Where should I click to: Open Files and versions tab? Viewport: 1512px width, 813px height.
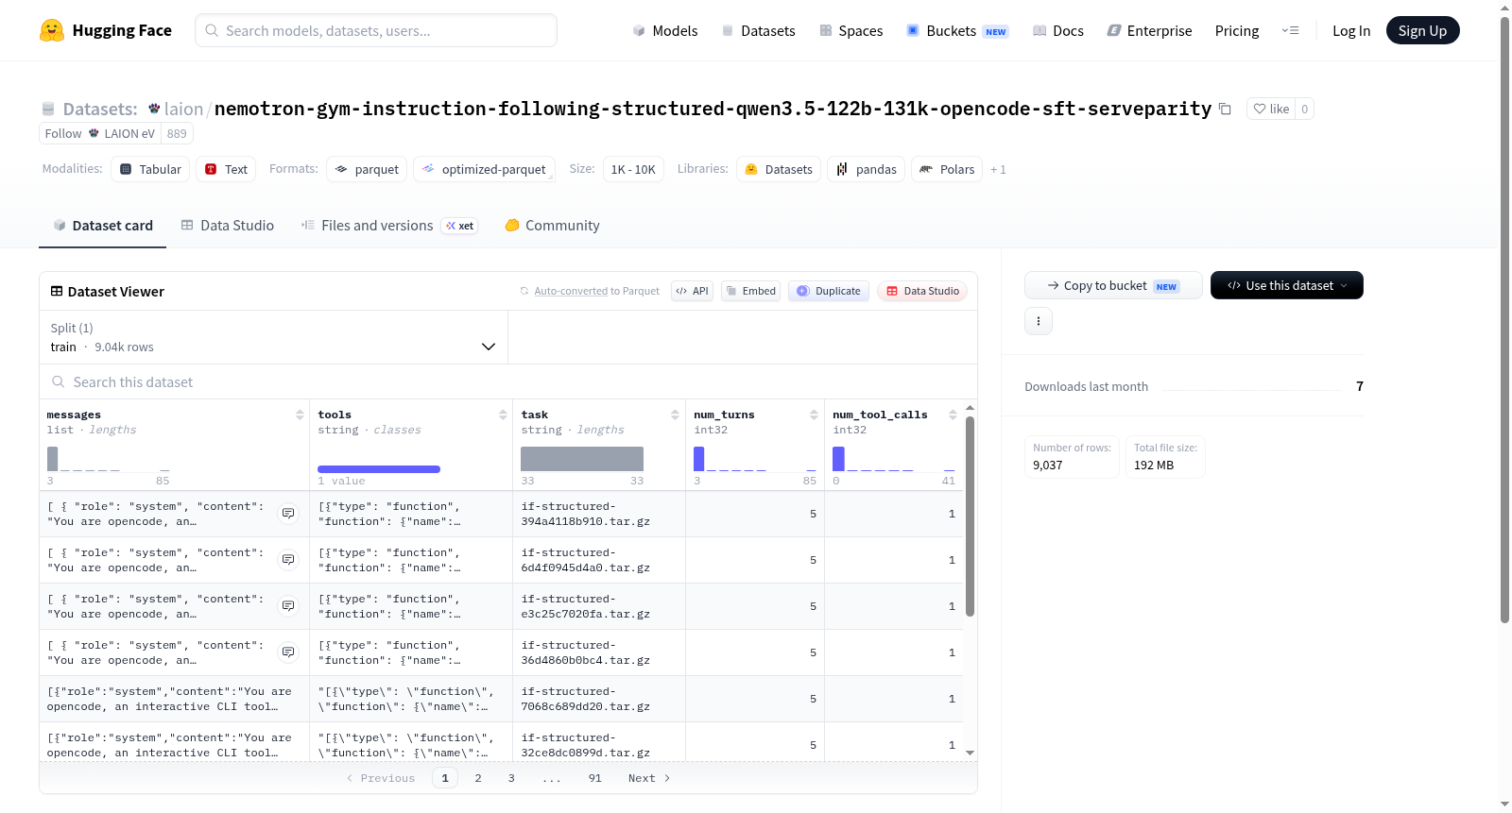pyautogui.click(x=388, y=226)
